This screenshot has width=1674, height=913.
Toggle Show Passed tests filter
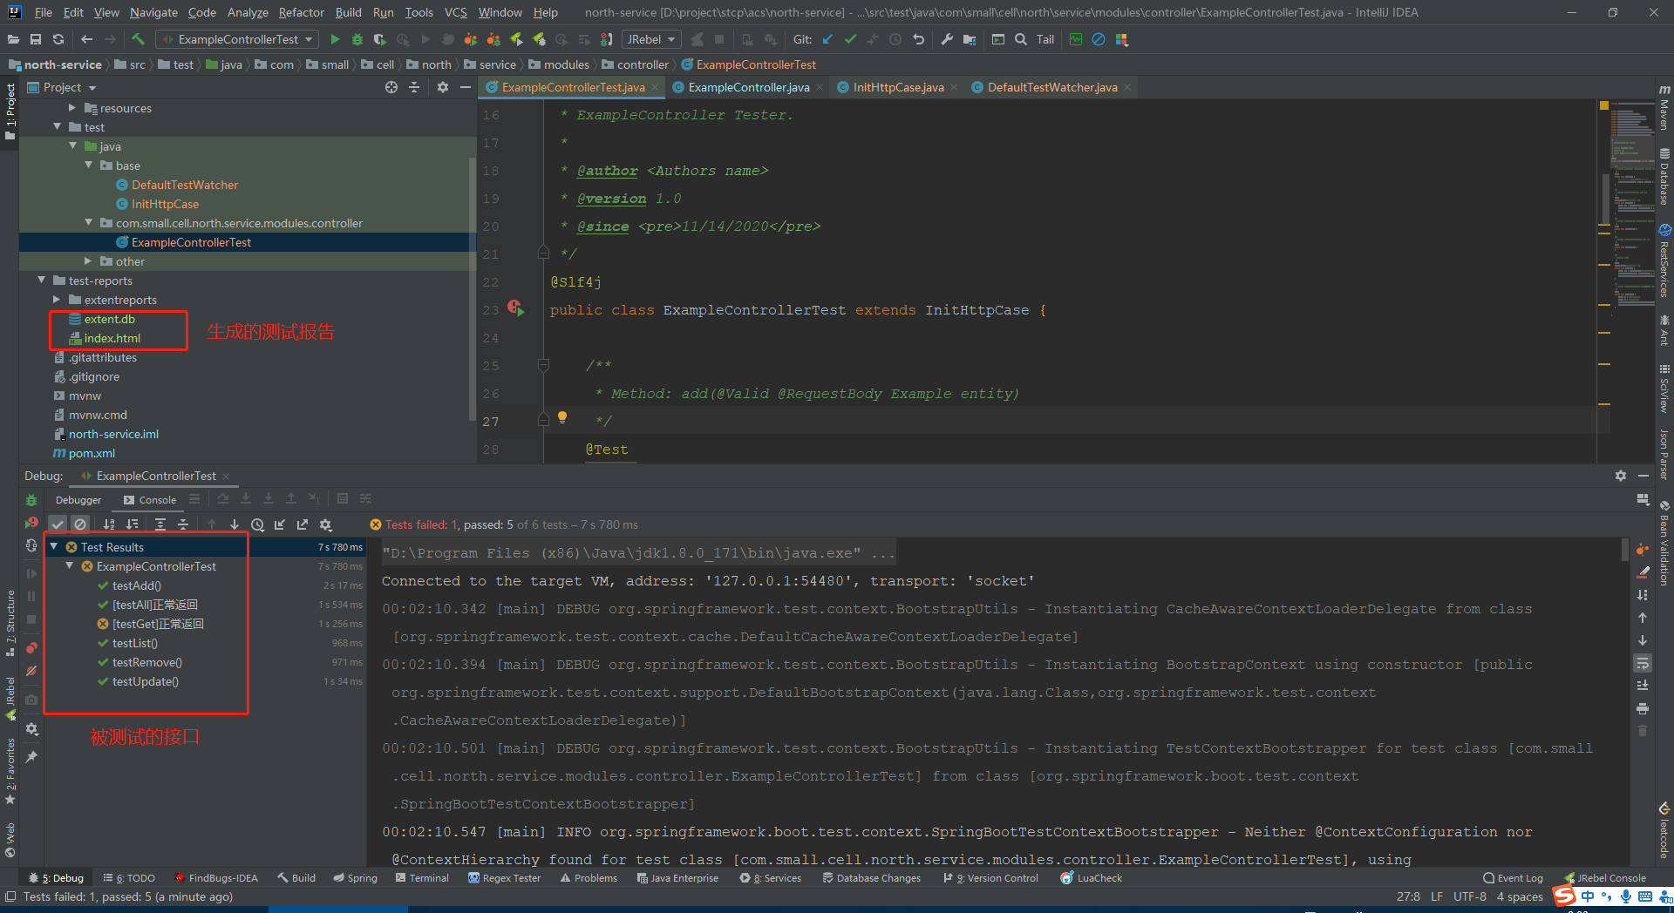(58, 524)
